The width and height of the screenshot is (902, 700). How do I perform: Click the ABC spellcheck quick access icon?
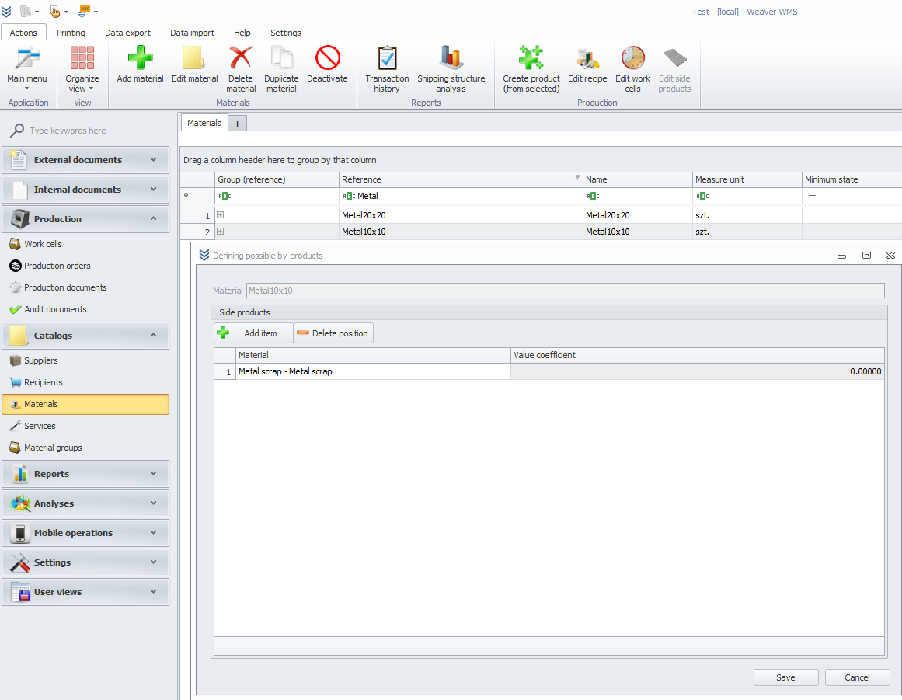85,11
